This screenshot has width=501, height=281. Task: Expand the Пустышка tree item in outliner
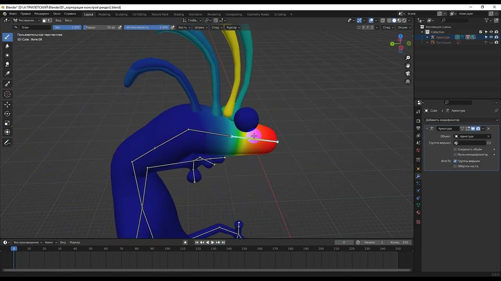point(427,42)
